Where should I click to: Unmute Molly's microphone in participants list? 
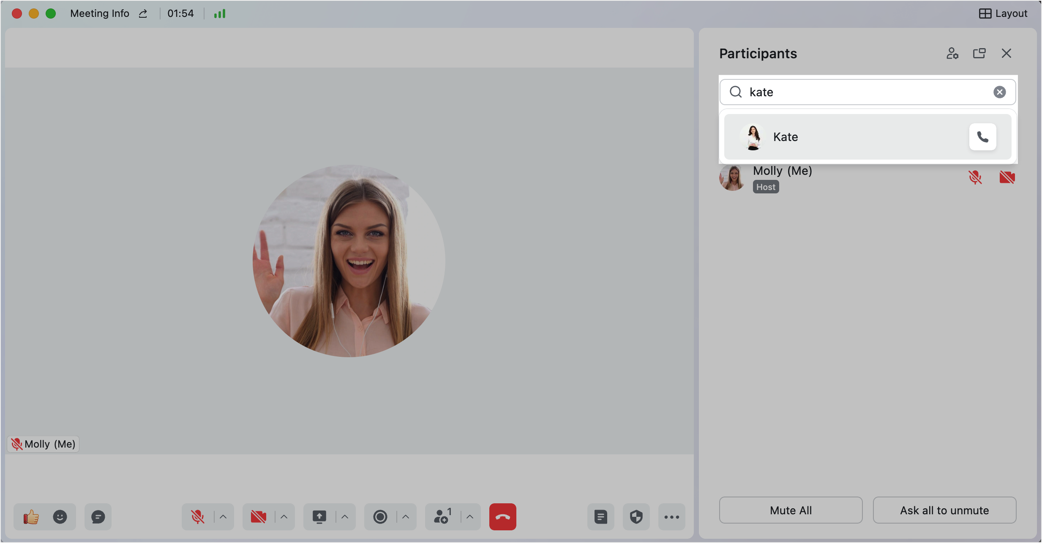[x=975, y=177]
